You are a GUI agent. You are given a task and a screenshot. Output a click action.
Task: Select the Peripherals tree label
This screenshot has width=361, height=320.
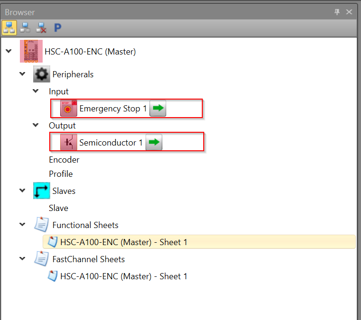point(73,74)
